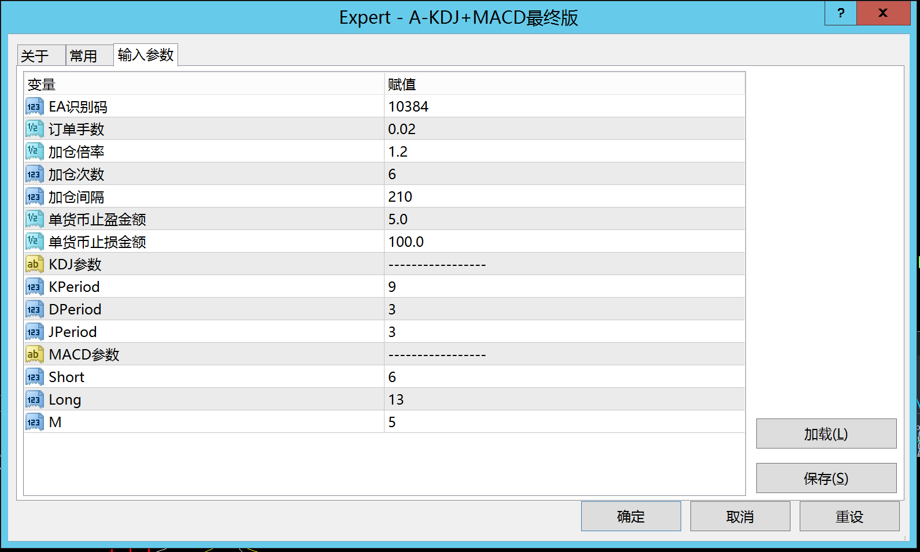This screenshot has width=920, height=552.
Task: Switch to the 关于 tab
Action: pos(41,55)
